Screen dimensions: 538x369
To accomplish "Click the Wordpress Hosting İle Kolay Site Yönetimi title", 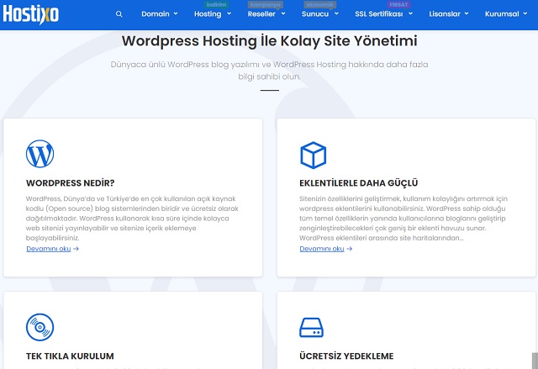I will (269, 41).
